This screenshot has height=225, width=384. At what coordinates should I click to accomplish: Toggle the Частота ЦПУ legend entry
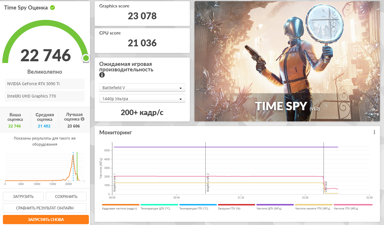click(x=275, y=207)
